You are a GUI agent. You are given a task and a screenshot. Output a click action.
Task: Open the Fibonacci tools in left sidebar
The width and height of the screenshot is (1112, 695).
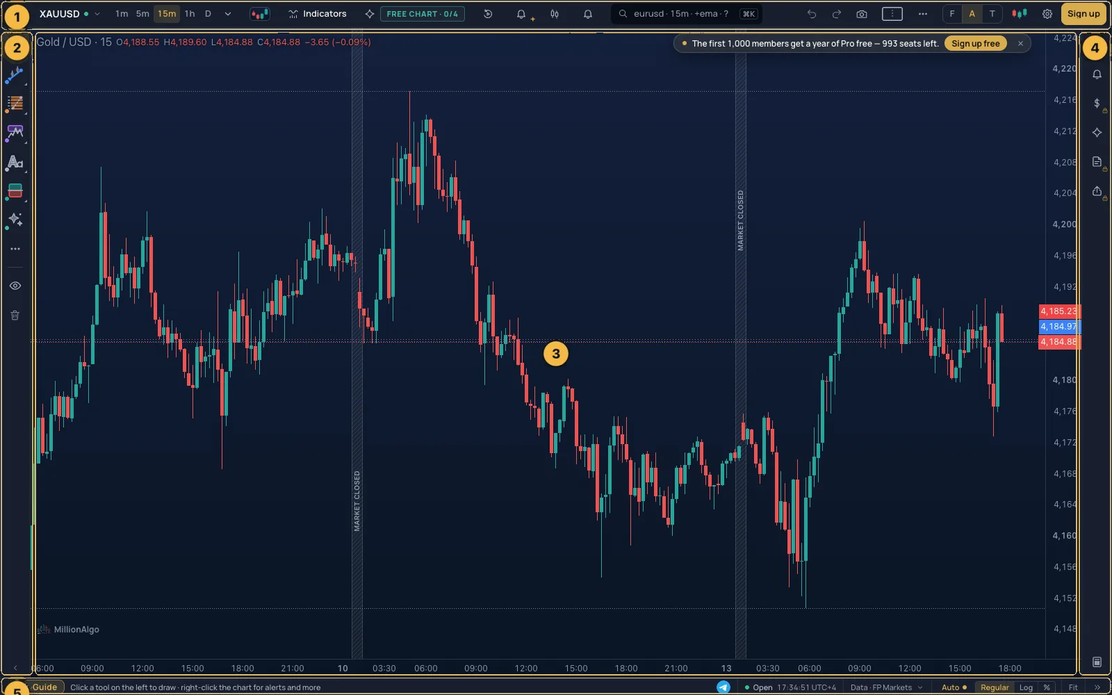pyautogui.click(x=15, y=104)
